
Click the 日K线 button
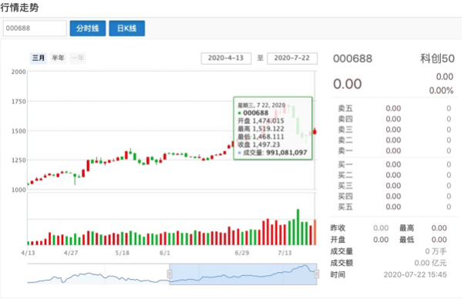(x=126, y=29)
